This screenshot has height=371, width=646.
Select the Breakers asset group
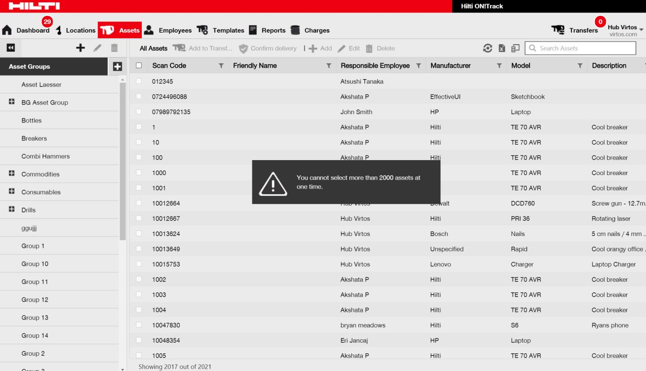pyautogui.click(x=34, y=138)
